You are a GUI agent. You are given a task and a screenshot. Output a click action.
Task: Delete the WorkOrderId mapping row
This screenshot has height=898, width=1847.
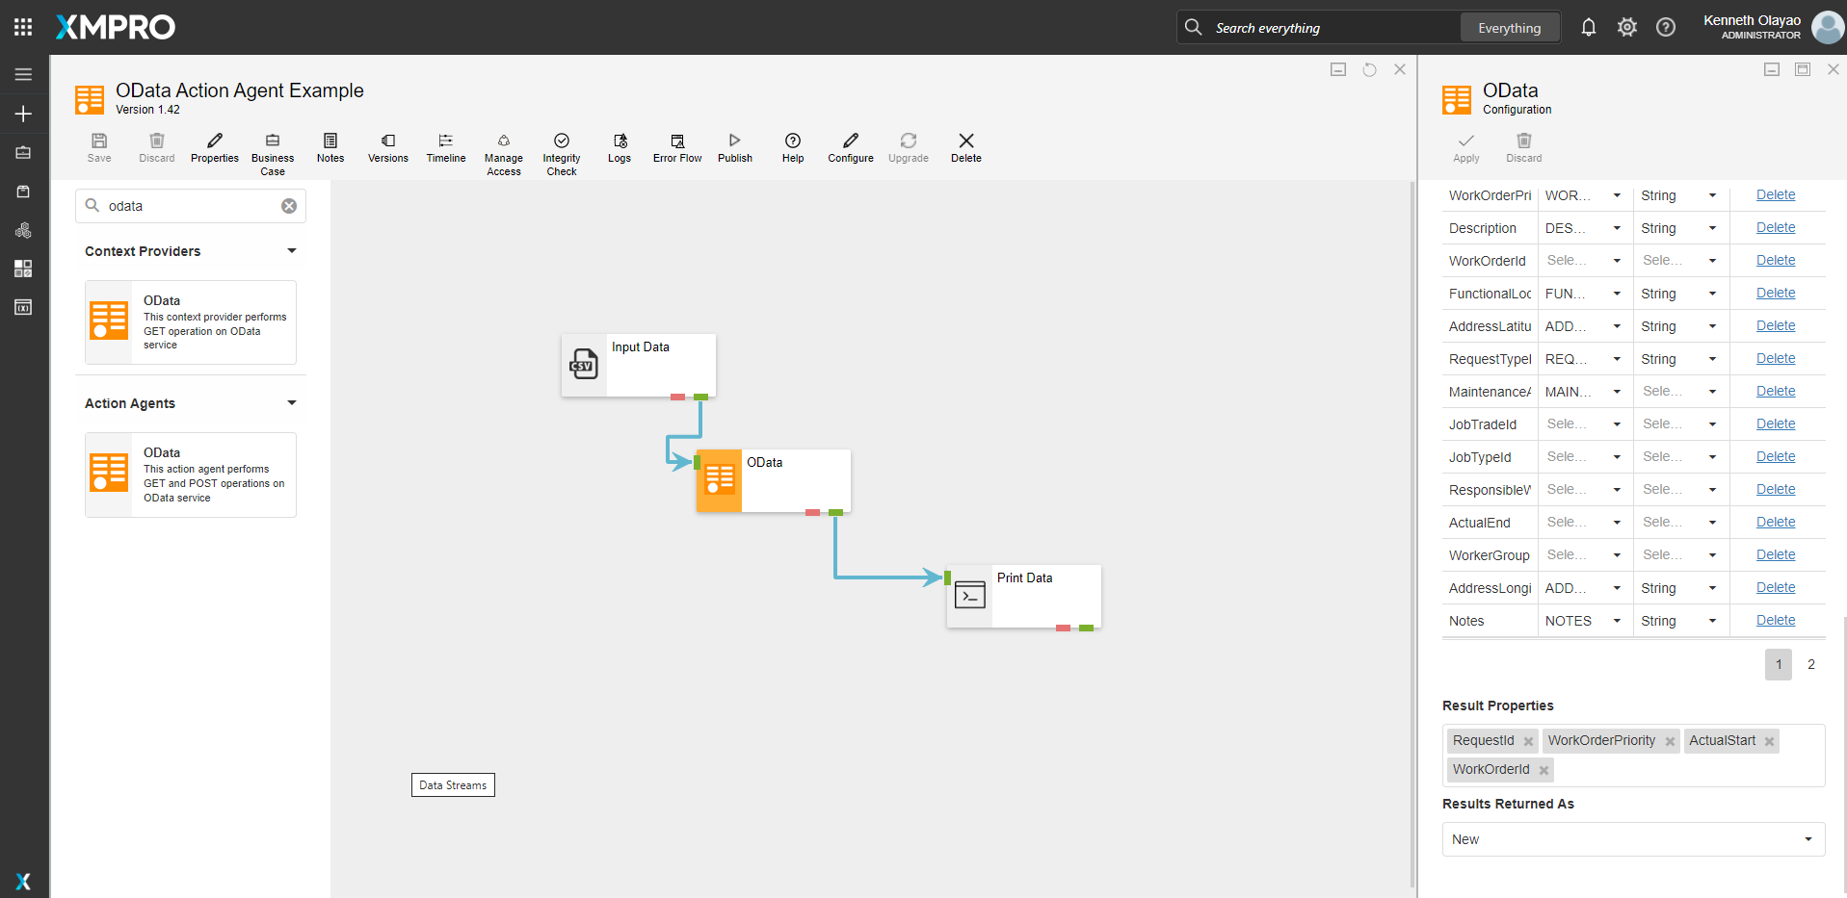(1775, 260)
